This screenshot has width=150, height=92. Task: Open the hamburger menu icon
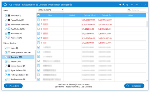tap(132, 4)
